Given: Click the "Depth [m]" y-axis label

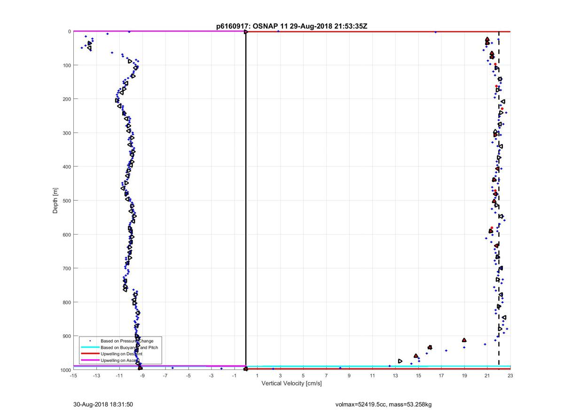Looking at the screenshot, I should coord(55,201).
